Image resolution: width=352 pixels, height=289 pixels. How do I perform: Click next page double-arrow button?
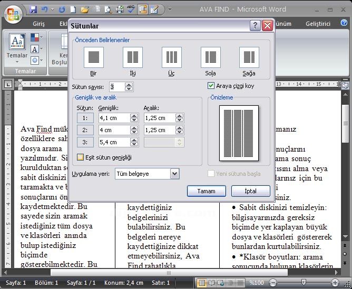[345, 263]
